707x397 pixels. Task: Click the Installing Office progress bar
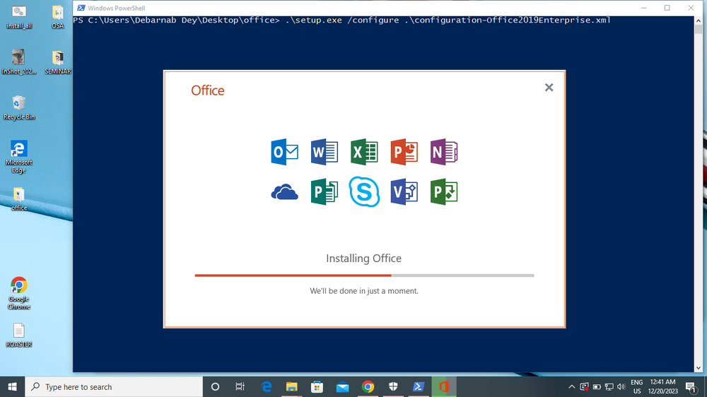point(364,275)
